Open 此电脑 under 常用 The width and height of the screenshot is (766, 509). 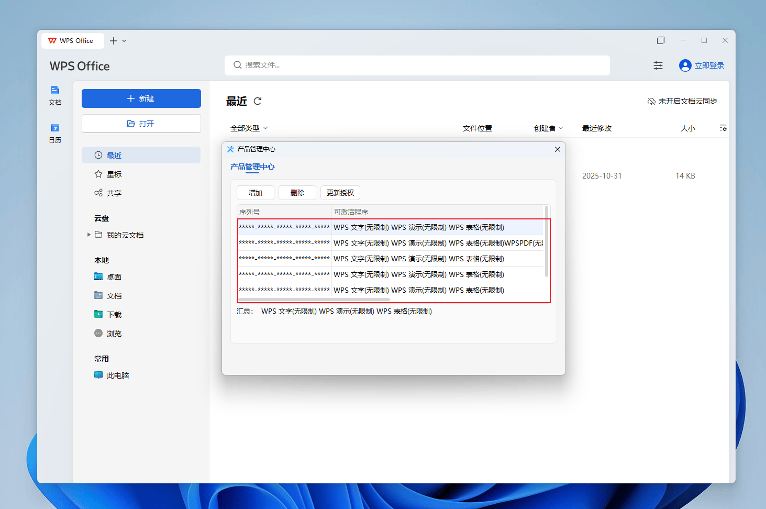(x=116, y=375)
